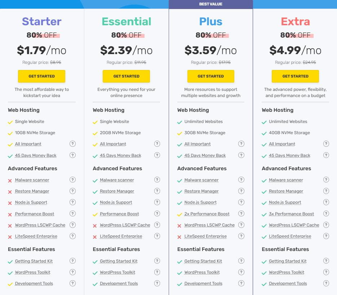Viewport: 337px width, 295px height.
Task: Show info icon for Starter Getting Started Kit
Action: 72,261
